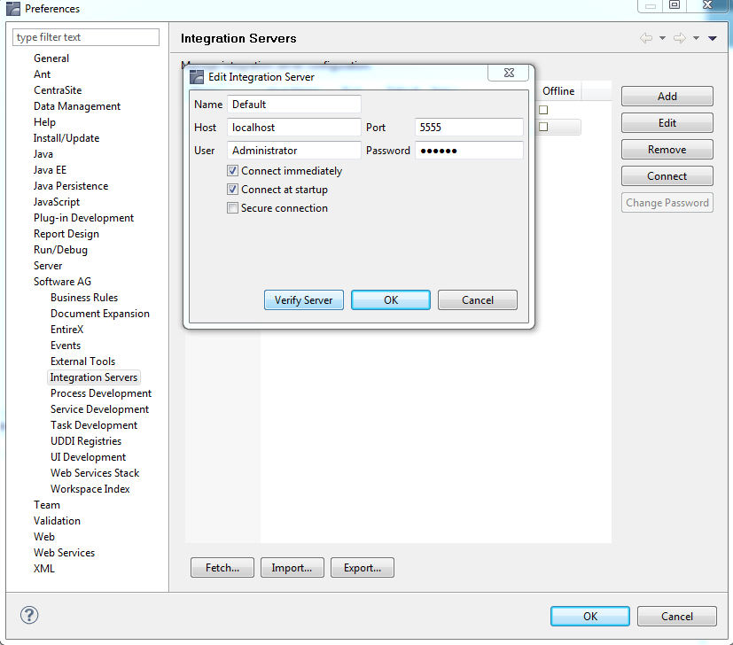Image resolution: width=733 pixels, height=645 pixels.
Task: Click the Export... button
Action: tap(363, 568)
